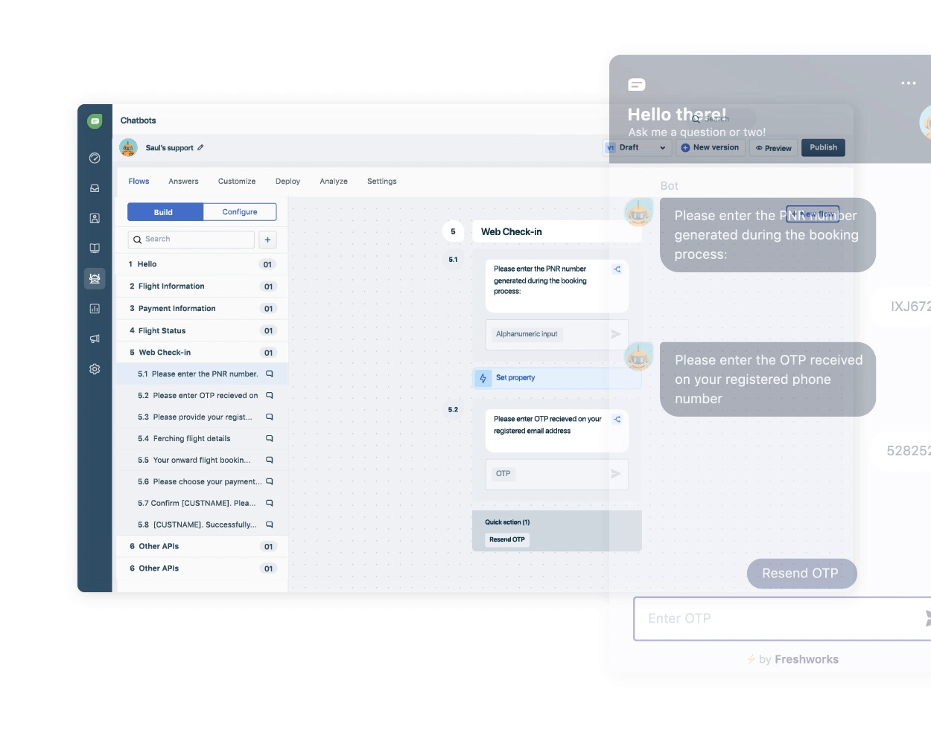Open the Customize tab

[237, 182]
